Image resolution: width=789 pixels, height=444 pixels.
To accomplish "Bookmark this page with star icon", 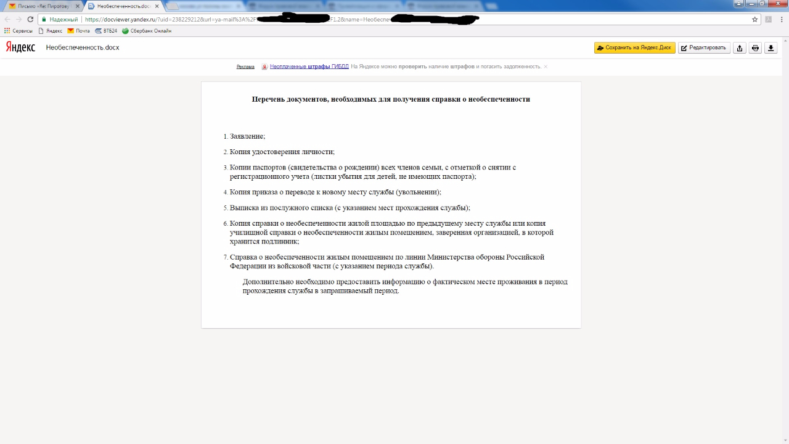I will pyautogui.click(x=754, y=19).
